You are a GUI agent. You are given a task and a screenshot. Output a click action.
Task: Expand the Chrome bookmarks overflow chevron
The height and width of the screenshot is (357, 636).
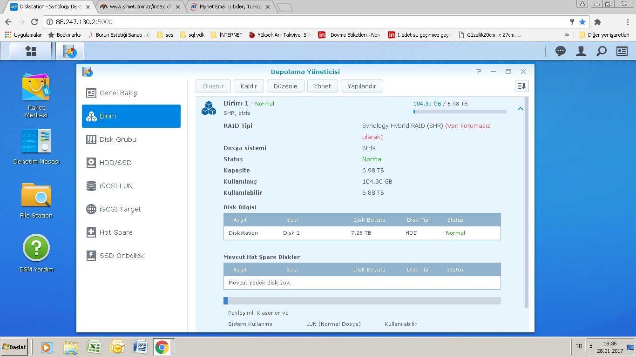coord(567,35)
